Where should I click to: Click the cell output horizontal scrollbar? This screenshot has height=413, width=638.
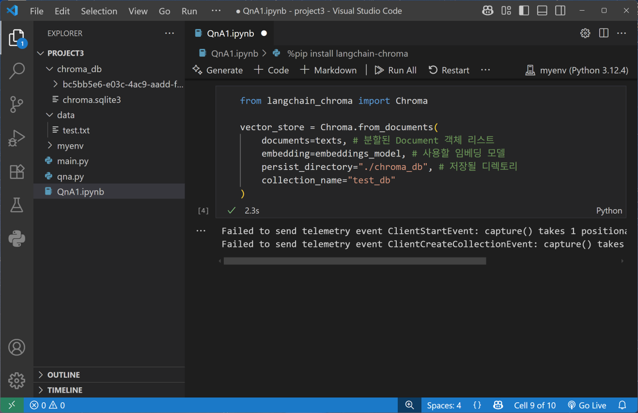(355, 261)
